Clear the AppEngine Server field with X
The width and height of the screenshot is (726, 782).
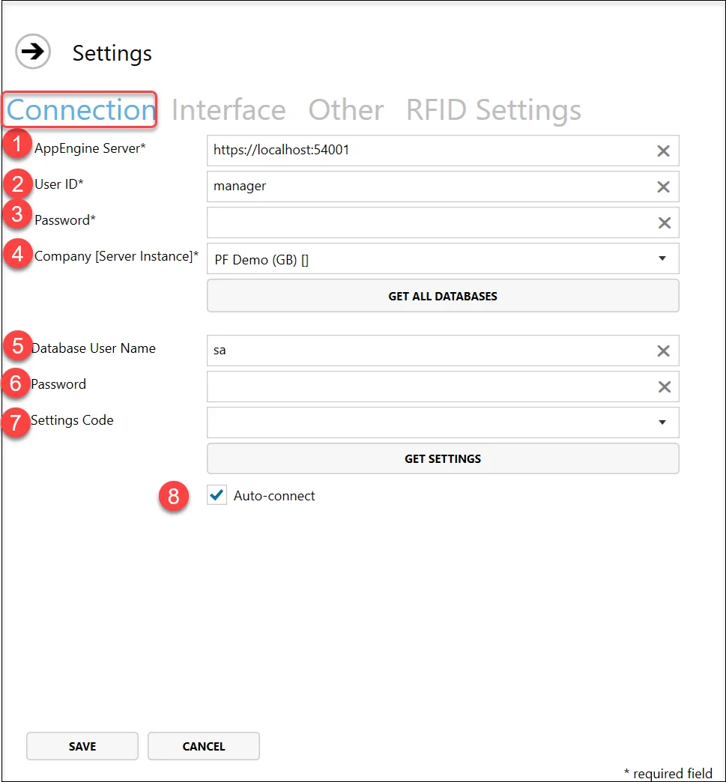663,151
